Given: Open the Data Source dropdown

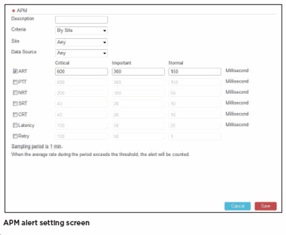Looking at the screenshot, I should [81, 53].
